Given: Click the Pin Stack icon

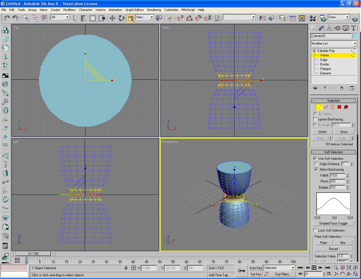Looking at the screenshot, I should 315,88.
